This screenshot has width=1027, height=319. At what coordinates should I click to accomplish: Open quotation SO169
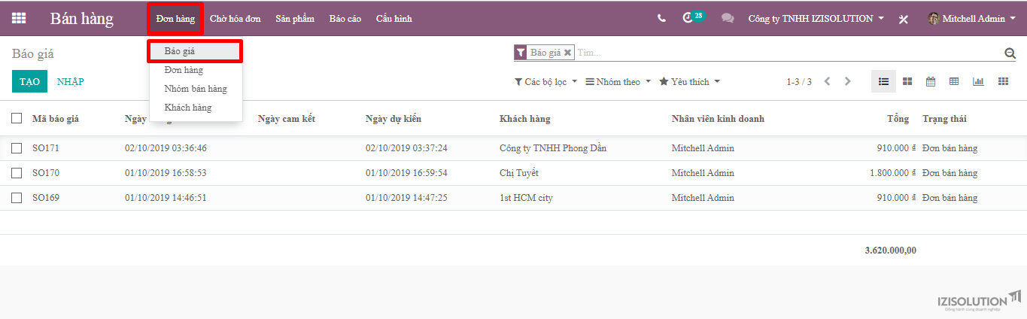tap(46, 198)
